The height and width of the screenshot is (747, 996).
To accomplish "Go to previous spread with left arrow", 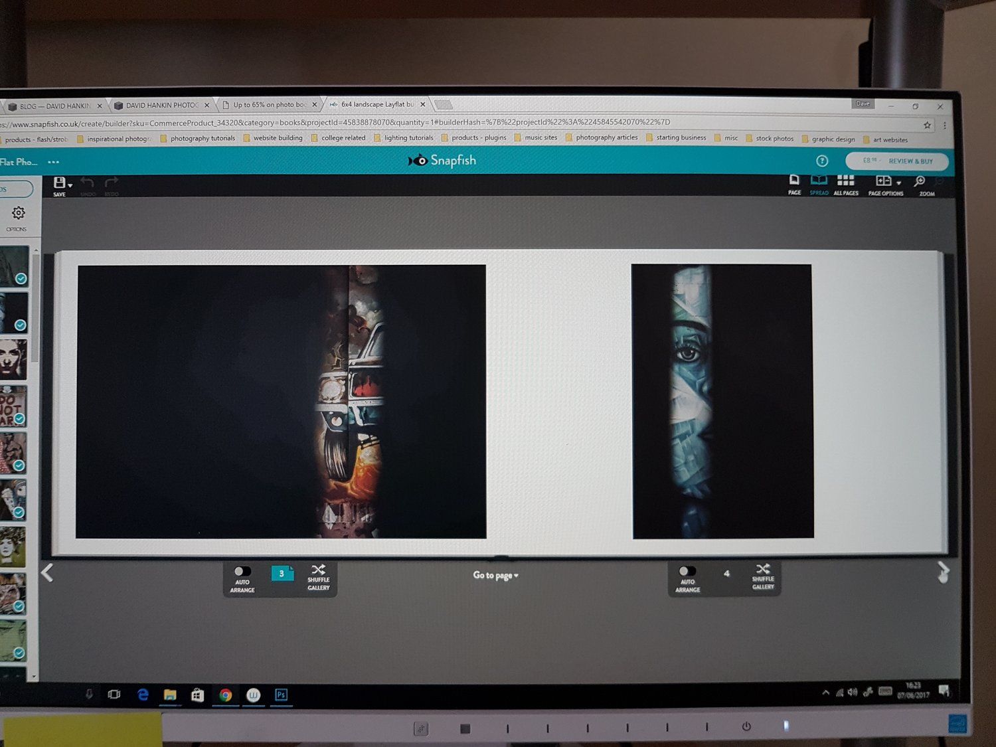I will (47, 572).
